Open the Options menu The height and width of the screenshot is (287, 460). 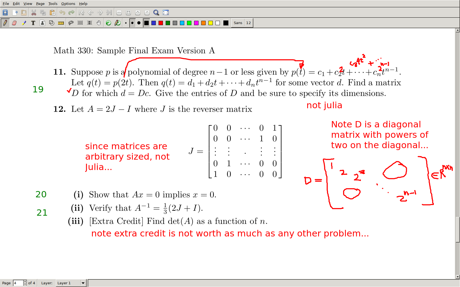pos(68,4)
